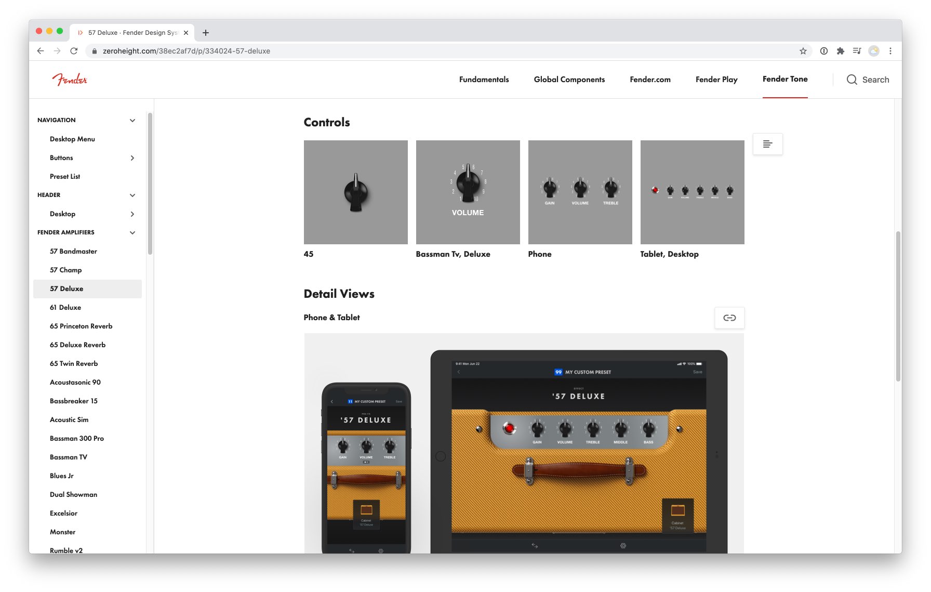Image resolution: width=931 pixels, height=592 pixels.
Task: Click the Controls heading
Action: pyautogui.click(x=327, y=122)
